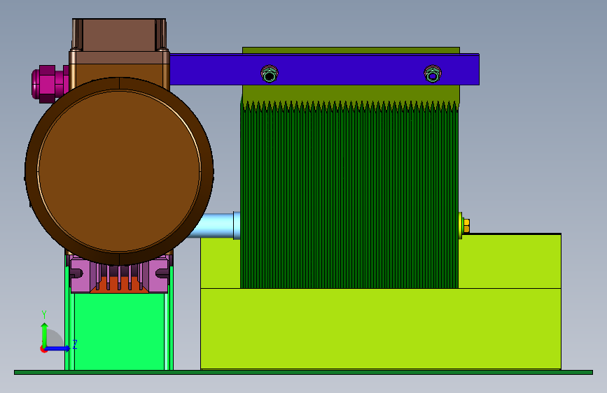
Task: Click the blue Z axis arrow
Action: click(x=58, y=348)
